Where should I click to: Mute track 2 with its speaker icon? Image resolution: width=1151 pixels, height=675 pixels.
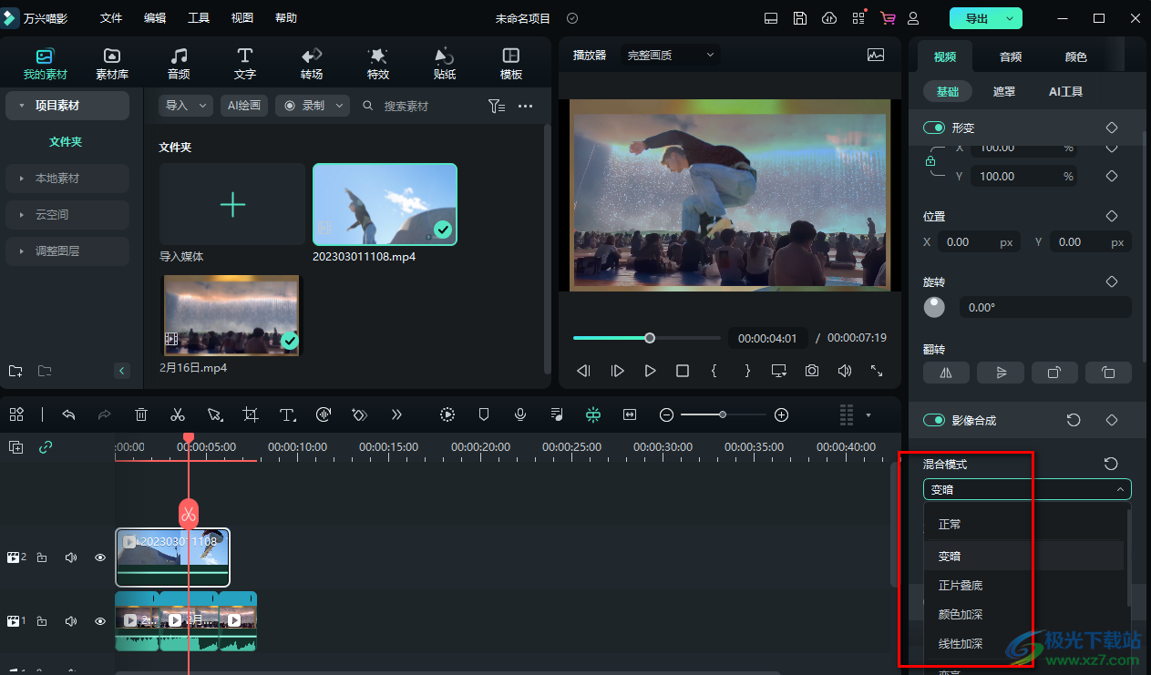pyautogui.click(x=71, y=557)
